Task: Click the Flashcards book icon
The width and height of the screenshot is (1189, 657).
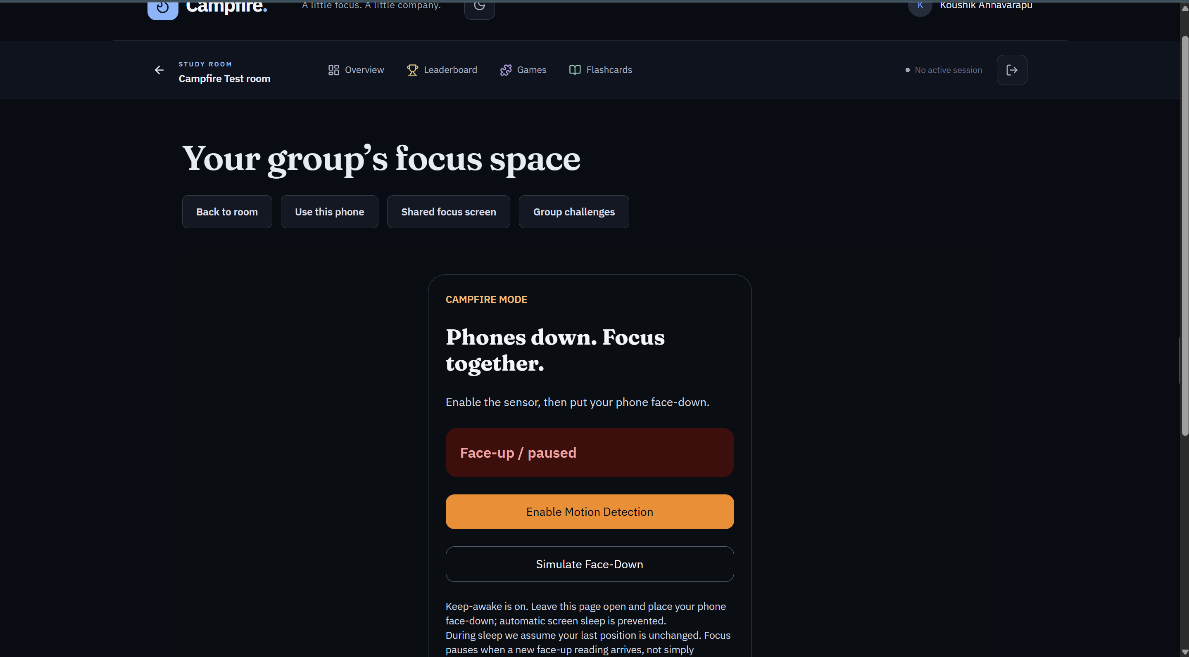Action: coord(575,70)
